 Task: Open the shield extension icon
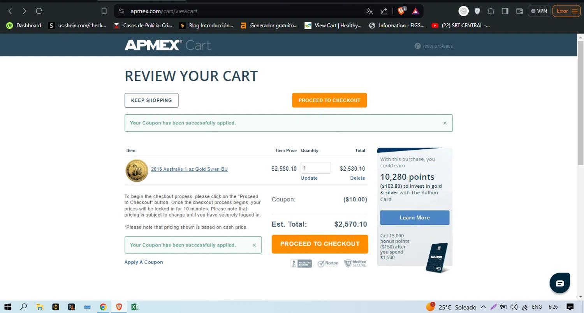(x=477, y=11)
